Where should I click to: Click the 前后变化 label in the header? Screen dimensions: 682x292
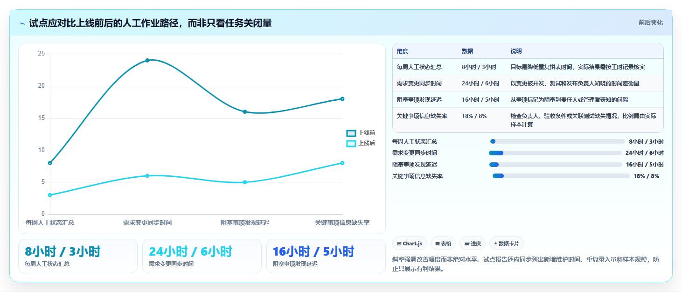click(650, 23)
